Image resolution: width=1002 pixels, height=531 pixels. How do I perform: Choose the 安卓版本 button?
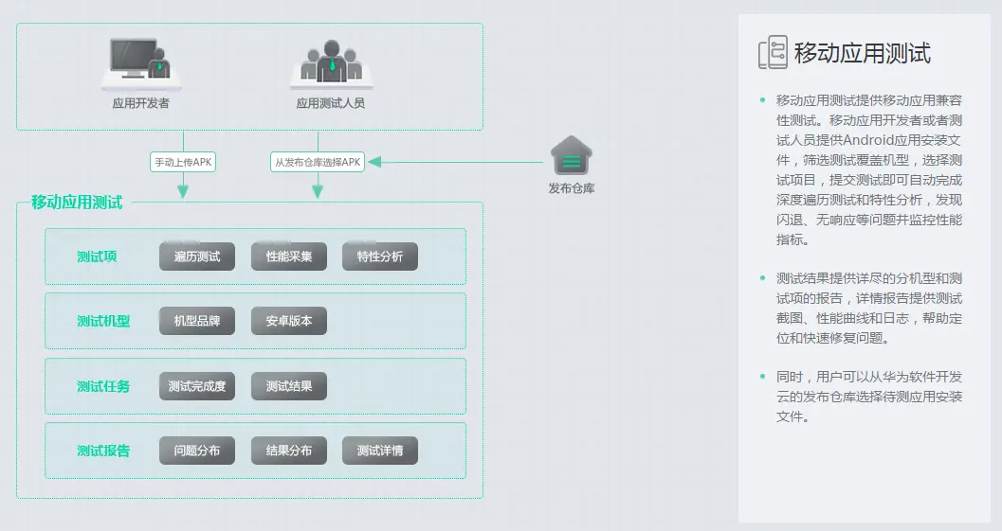pyautogui.click(x=289, y=321)
